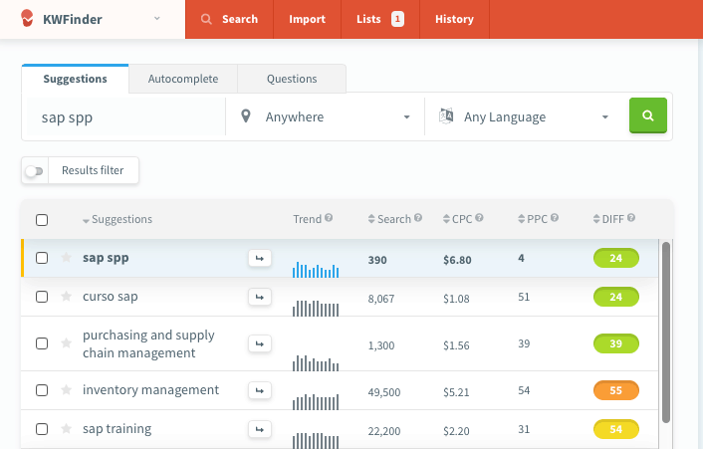Image resolution: width=703 pixels, height=449 pixels.
Task: Open the KWFinder app switcher chevron
Action: coord(157,18)
